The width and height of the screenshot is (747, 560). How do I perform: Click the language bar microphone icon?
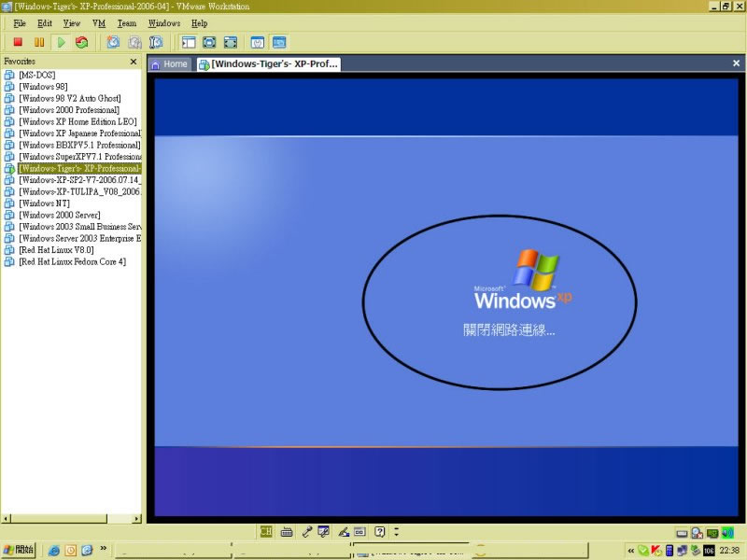point(307,532)
